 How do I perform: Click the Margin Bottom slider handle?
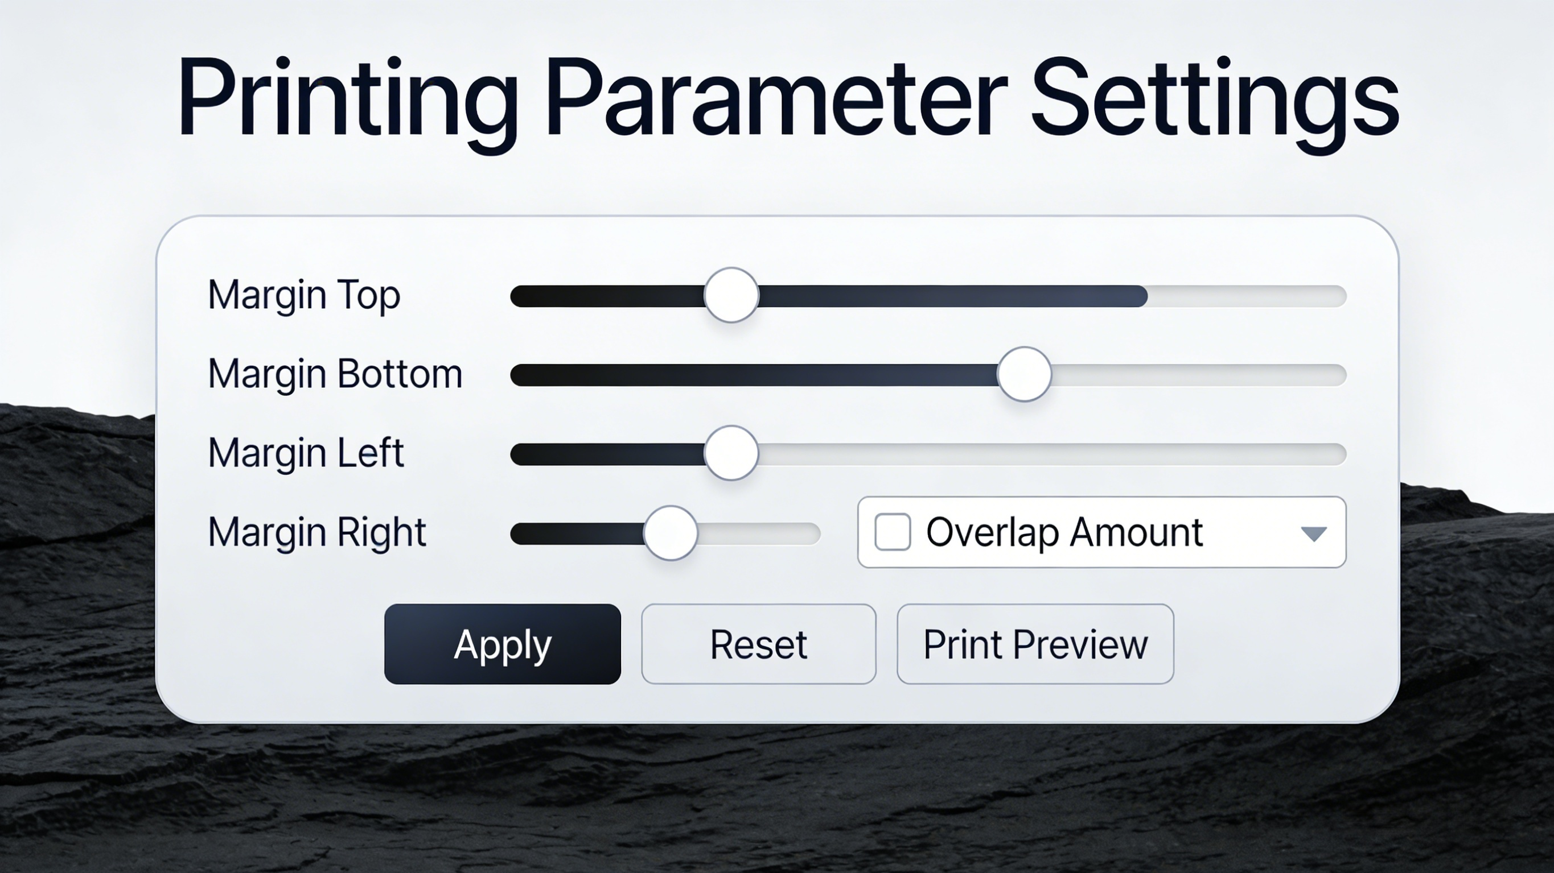point(1023,374)
